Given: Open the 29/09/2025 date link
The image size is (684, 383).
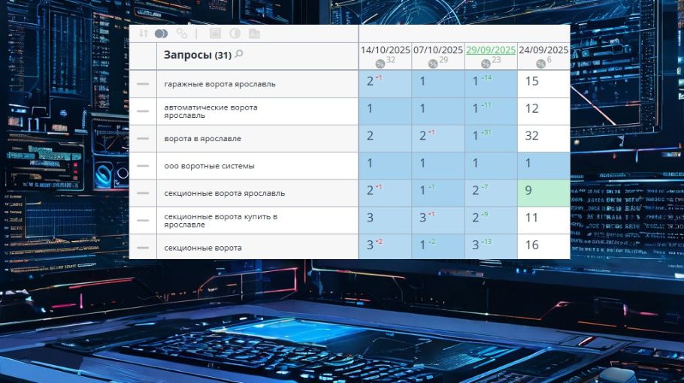Looking at the screenshot, I should pos(490,50).
